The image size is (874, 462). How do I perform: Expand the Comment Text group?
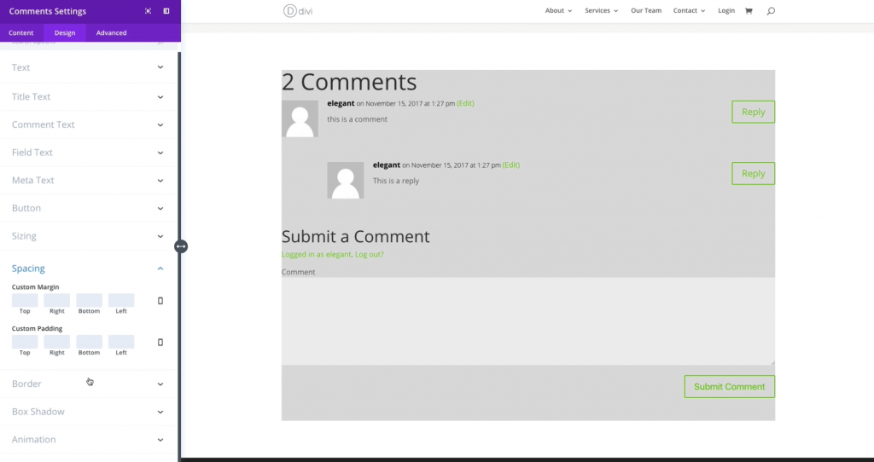pos(88,124)
